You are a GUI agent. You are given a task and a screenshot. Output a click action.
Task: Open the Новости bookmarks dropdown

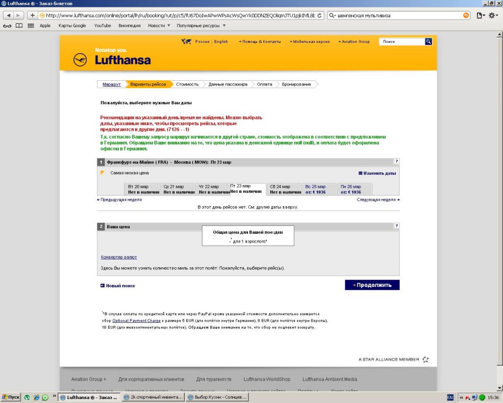[x=159, y=26]
